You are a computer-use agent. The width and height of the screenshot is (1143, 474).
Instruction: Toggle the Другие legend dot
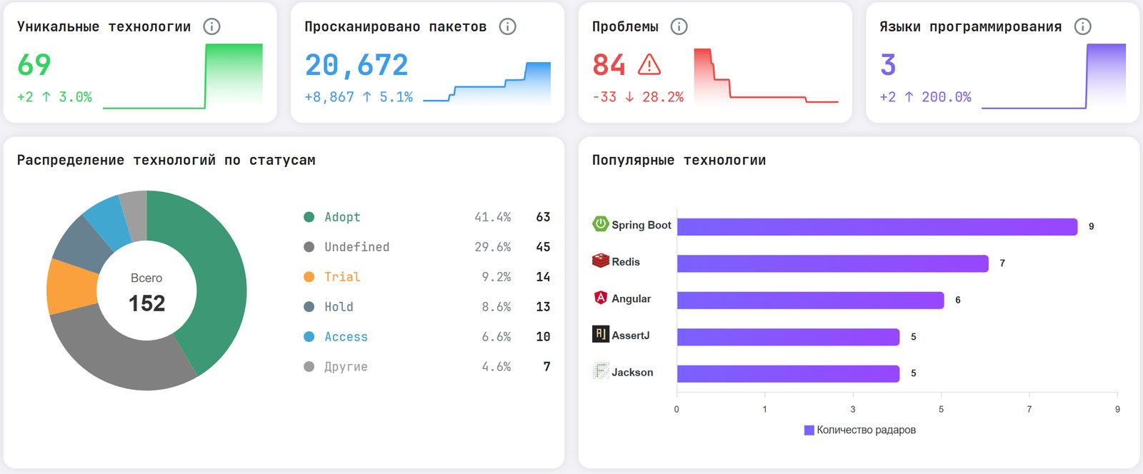coord(309,367)
